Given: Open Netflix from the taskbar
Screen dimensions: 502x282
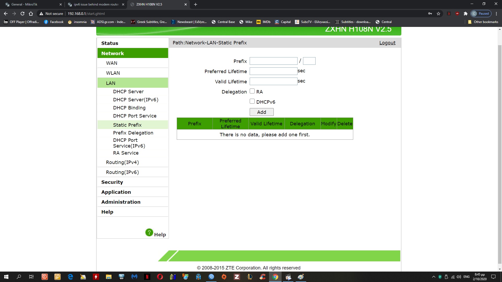Looking at the screenshot, I should (x=147, y=277).
